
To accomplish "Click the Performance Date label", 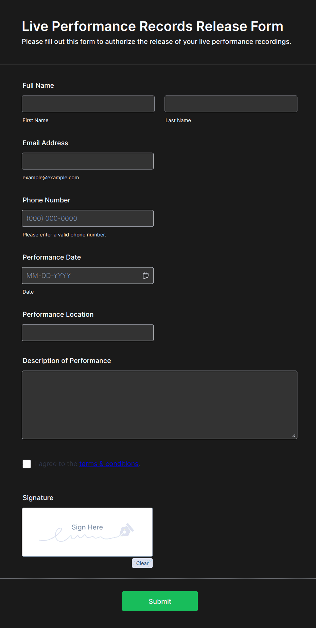I will [52, 257].
